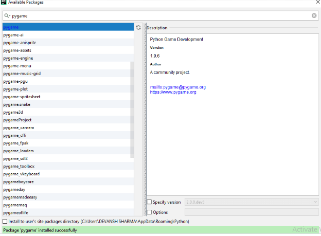321x236 pixels.
Task: Select the pygame-anisprite package
Action: (68, 43)
